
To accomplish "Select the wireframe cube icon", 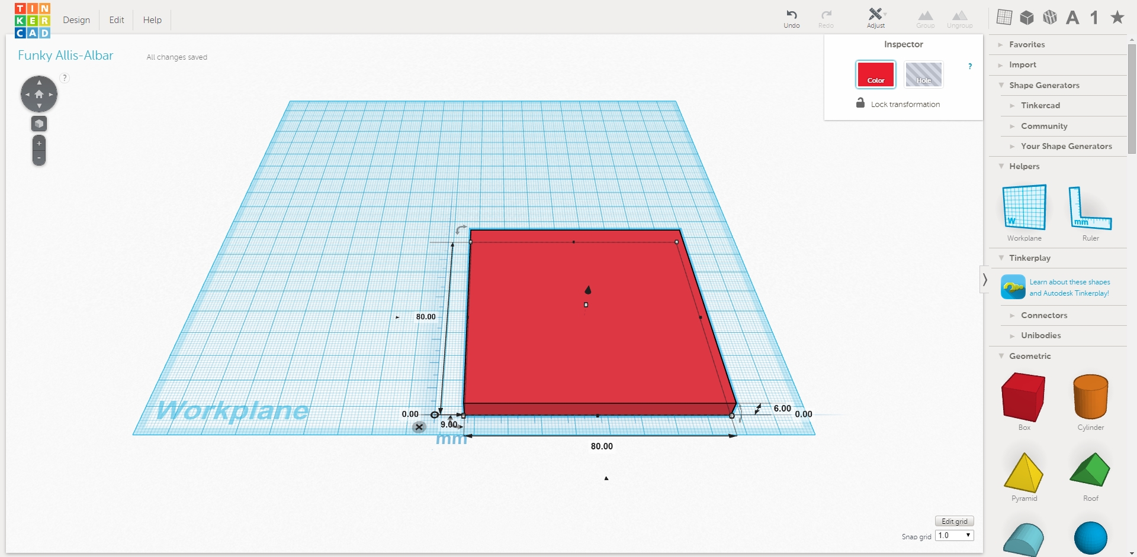I will coord(1050,17).
